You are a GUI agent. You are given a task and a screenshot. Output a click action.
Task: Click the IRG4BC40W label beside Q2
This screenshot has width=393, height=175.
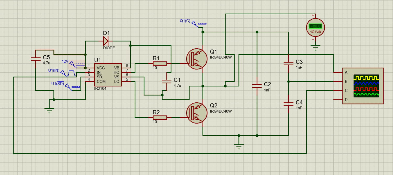click(221, 111)
